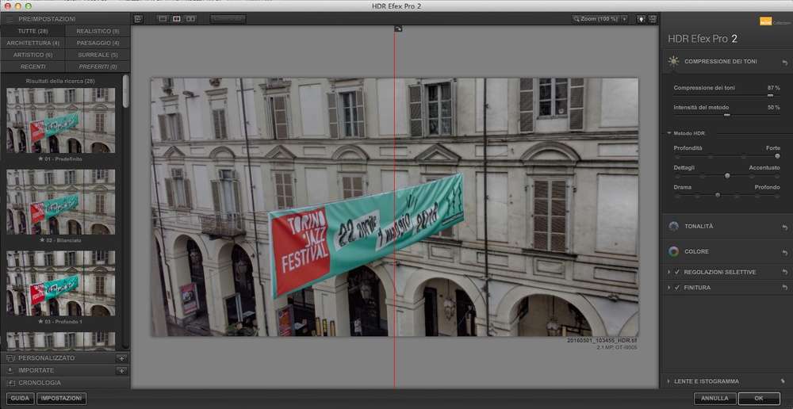This screenshot has width=793, height=409.
Task: Click the hide presets panel icon
Action: pyautogui.click(x=138, y=18)
